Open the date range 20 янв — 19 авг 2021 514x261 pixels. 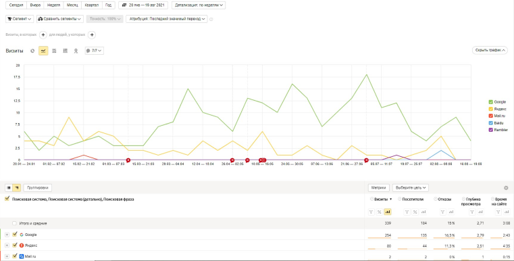(x=143, y=5)
